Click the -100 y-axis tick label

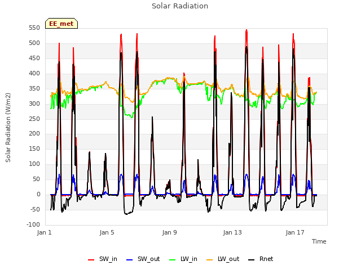(x=33, y=224)
